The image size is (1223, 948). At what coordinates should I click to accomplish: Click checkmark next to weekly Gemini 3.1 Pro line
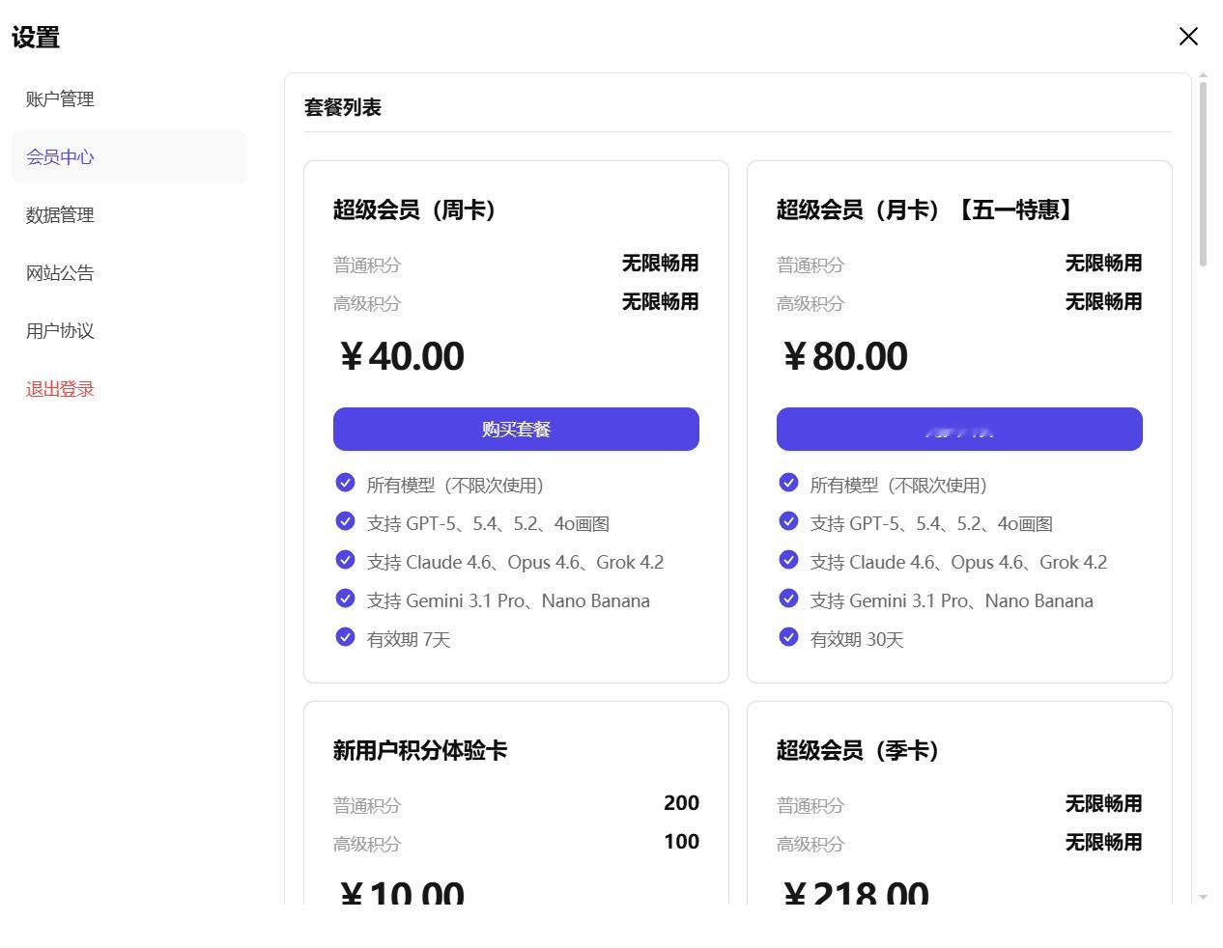pos(345,599)
